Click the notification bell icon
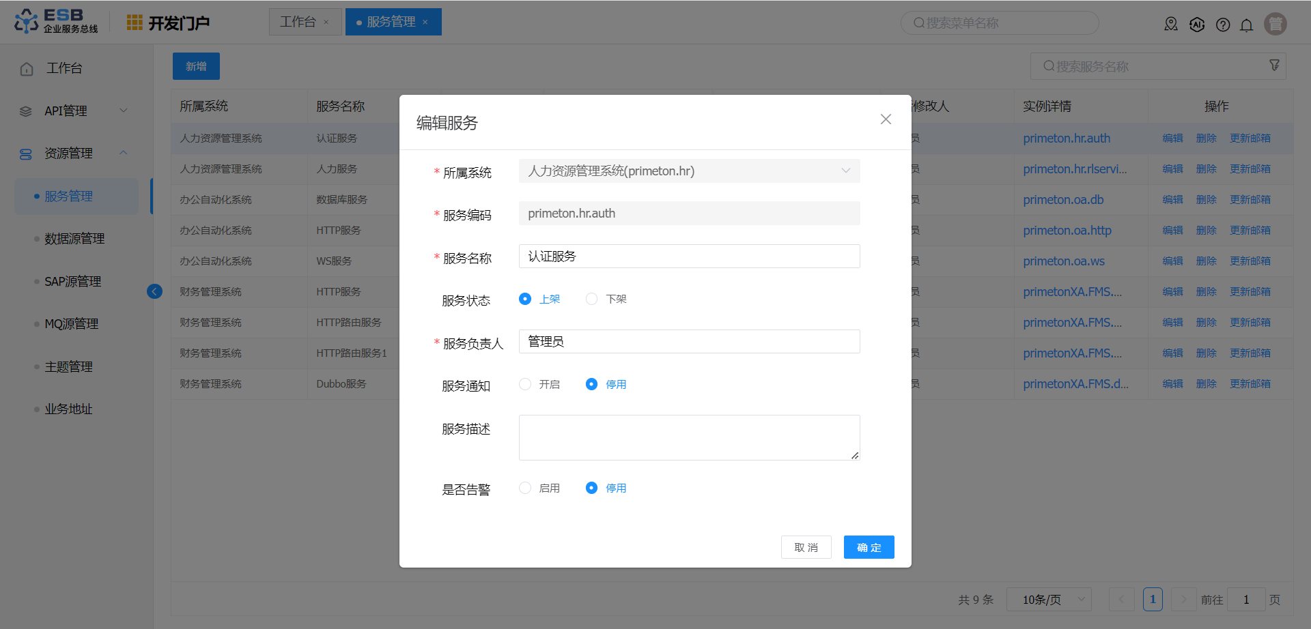Image resolution: width=1311 pixels, height=629 pixels. (1246, 25)
